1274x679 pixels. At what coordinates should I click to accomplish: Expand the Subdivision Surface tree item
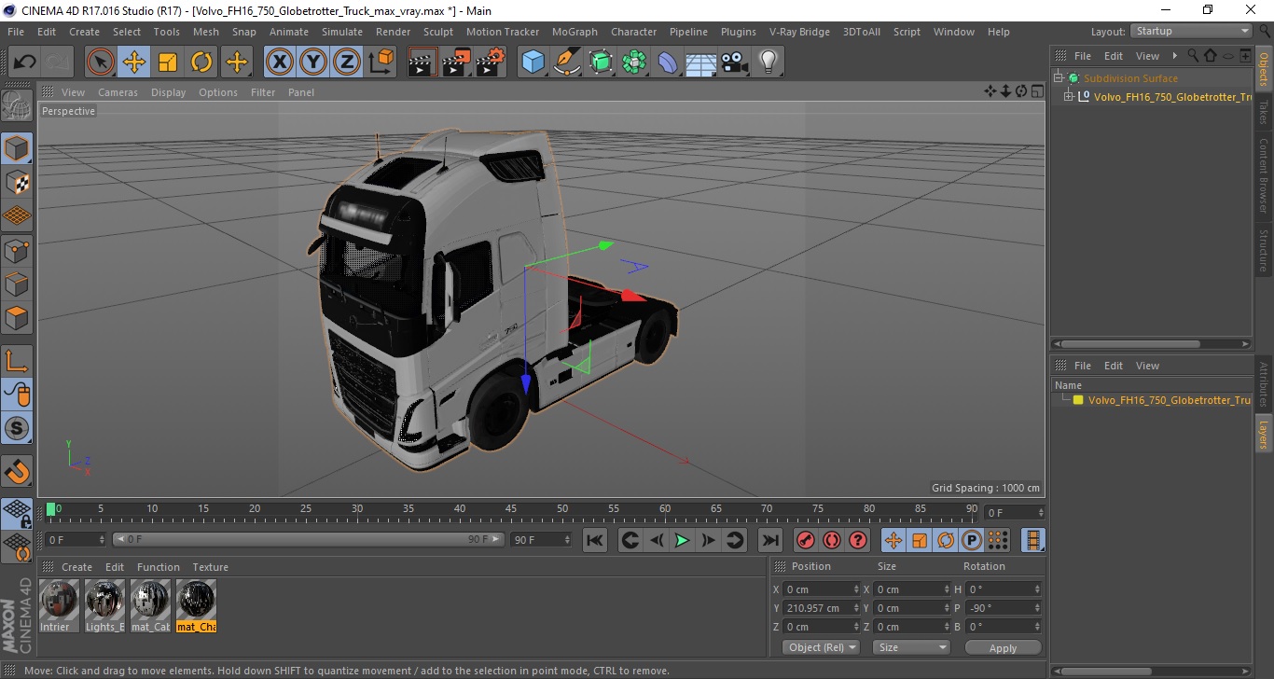1059,78
